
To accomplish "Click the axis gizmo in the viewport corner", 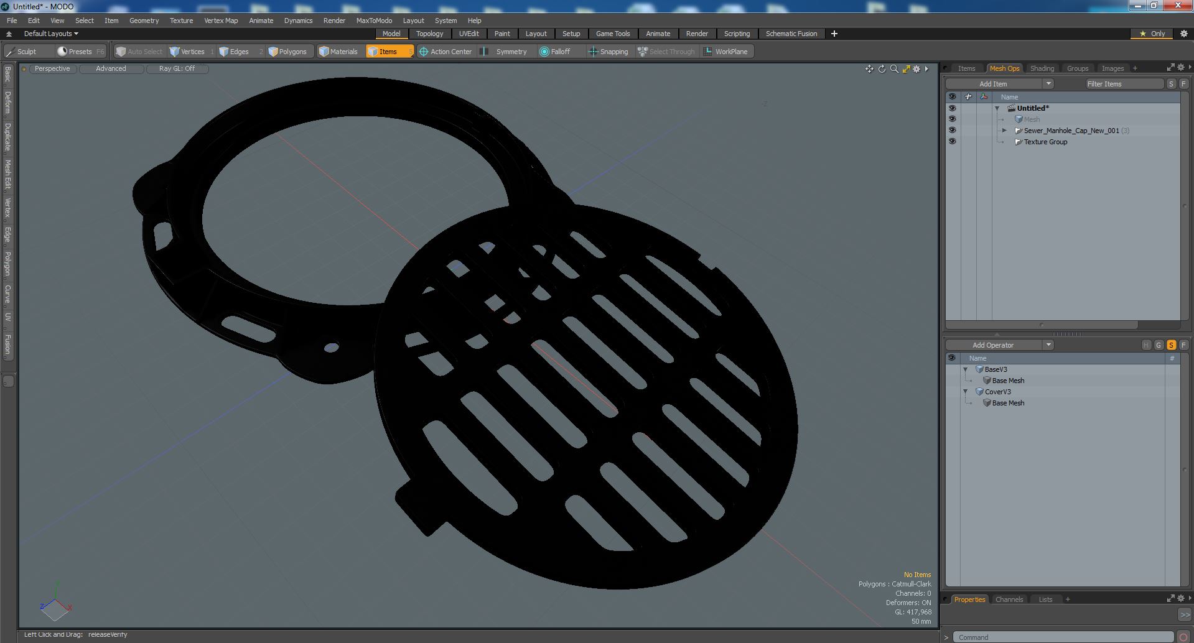I will [55, 602].
